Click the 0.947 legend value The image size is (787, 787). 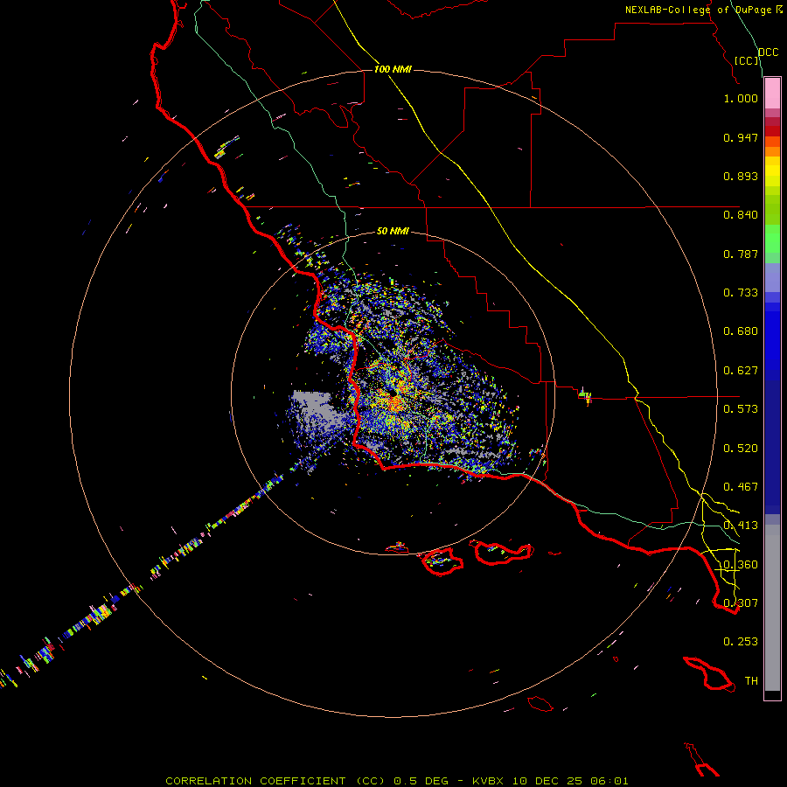[x=741, y=137]
